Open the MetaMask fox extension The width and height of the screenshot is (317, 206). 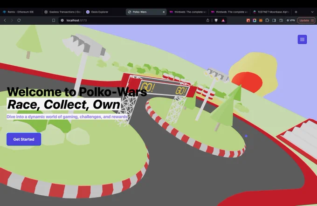pyautogui.click(x=261, y=21)
